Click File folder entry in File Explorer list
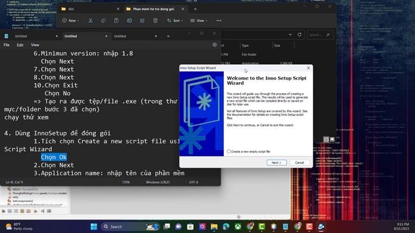 249,54
